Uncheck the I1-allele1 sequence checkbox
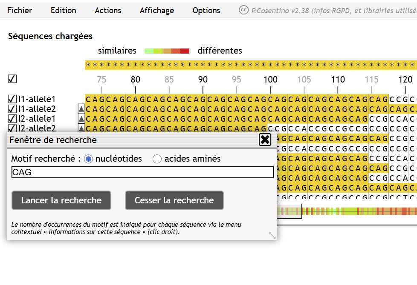 [12, 99]
